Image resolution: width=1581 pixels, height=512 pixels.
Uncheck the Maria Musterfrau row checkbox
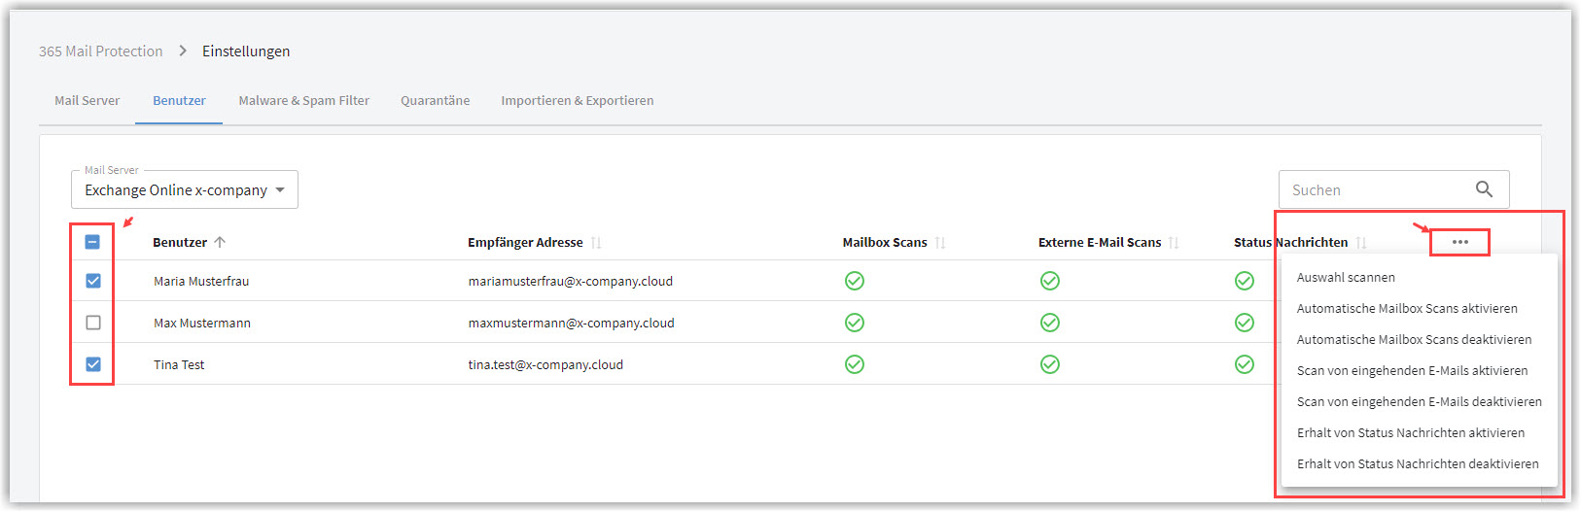(x=93, y=281)
